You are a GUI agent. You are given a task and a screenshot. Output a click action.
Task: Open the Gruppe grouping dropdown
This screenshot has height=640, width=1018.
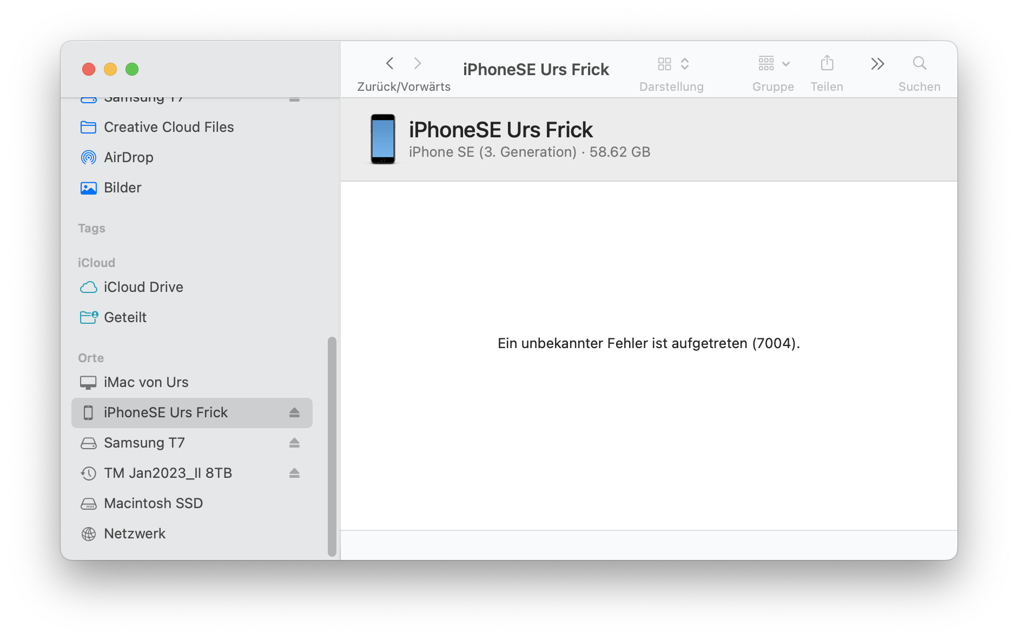point(774,64)
